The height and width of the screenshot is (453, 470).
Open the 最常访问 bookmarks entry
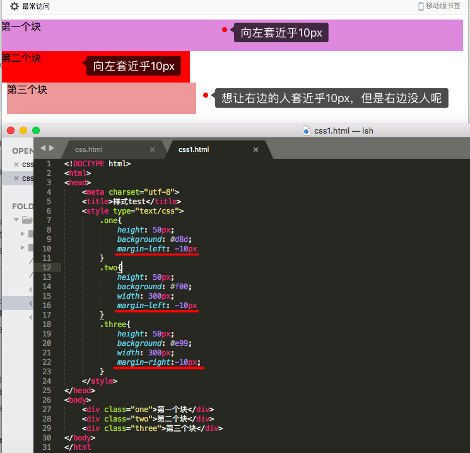tap(36, 6)
